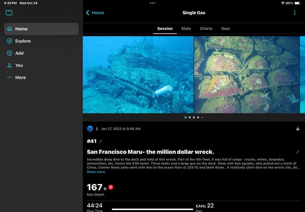Click the You person icon
This screenshot has width=305, height=212.
click(x=9, y=65)
